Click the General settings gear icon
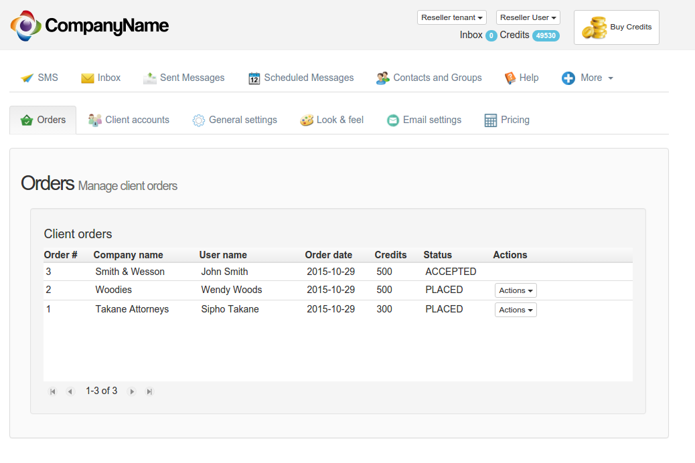The image size is (695, 463). pyautogui.click(x=199, y=120)
